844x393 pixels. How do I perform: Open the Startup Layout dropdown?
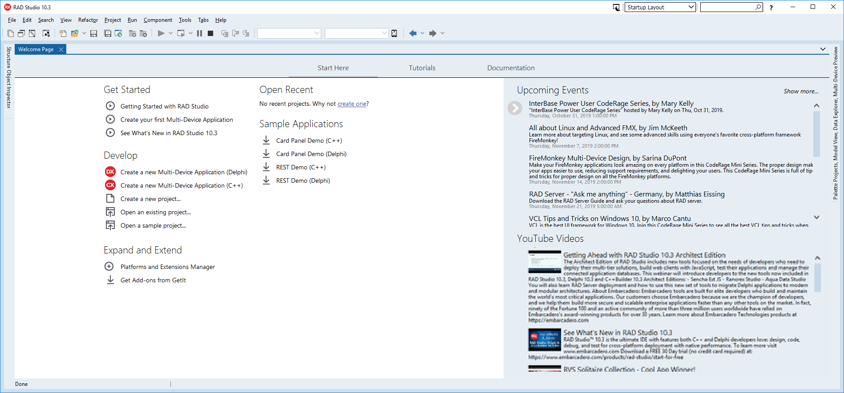point(660,7)
